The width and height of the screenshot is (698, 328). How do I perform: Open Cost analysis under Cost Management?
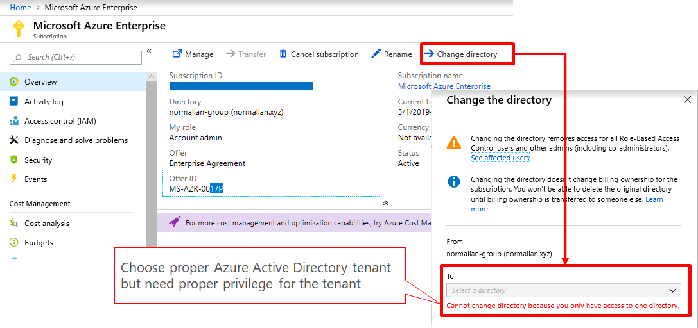pyautogui.click(x=46, y=224)
